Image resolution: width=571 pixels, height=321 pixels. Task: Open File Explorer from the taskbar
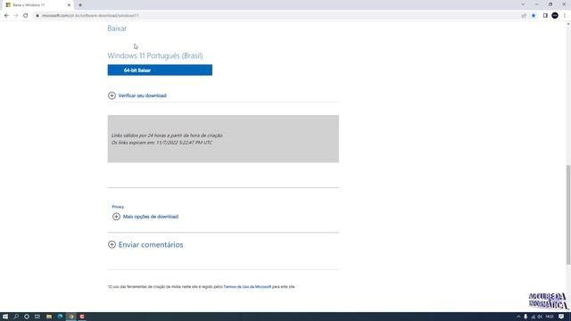49,317
